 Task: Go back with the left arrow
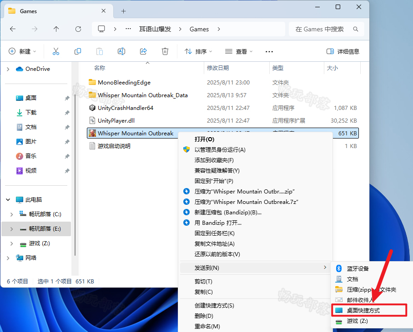13,29
